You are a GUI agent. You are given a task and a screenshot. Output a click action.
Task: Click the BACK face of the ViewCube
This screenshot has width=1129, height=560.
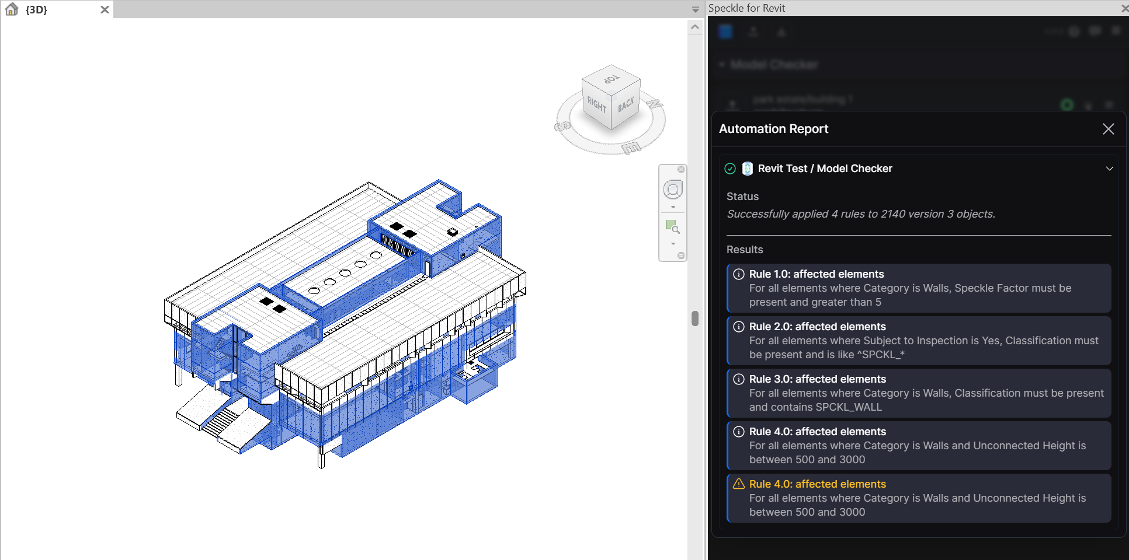[626, 104]
